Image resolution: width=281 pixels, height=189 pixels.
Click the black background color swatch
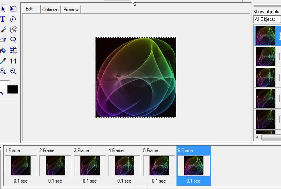pyautogui.click(x=12, y=89)
